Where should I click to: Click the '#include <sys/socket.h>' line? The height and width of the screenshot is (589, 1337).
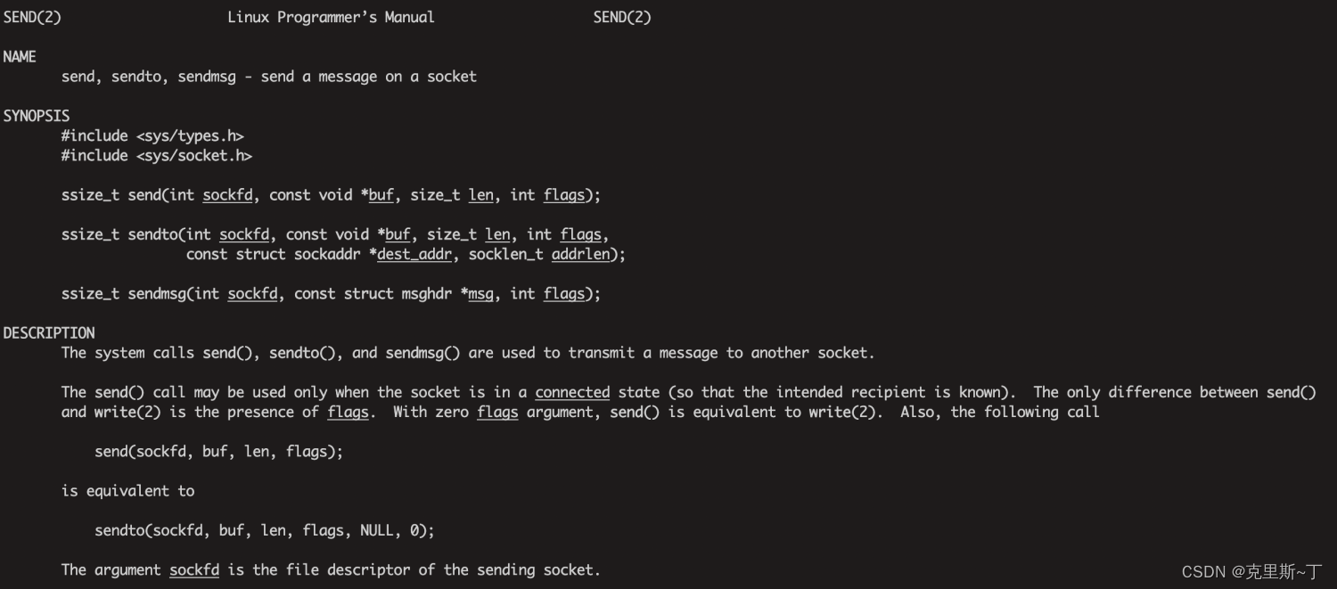[157, 156]
